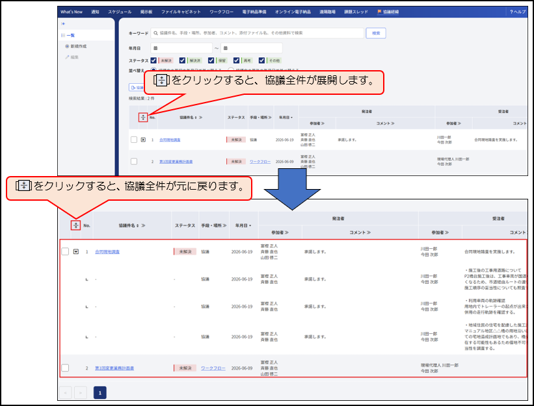
Task: Open 掲示板 menu
Action: [146, 12]
